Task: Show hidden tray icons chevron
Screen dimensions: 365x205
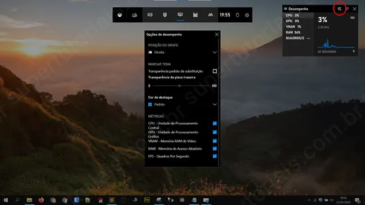Action: pyautogui.click(x=309, y=200)
